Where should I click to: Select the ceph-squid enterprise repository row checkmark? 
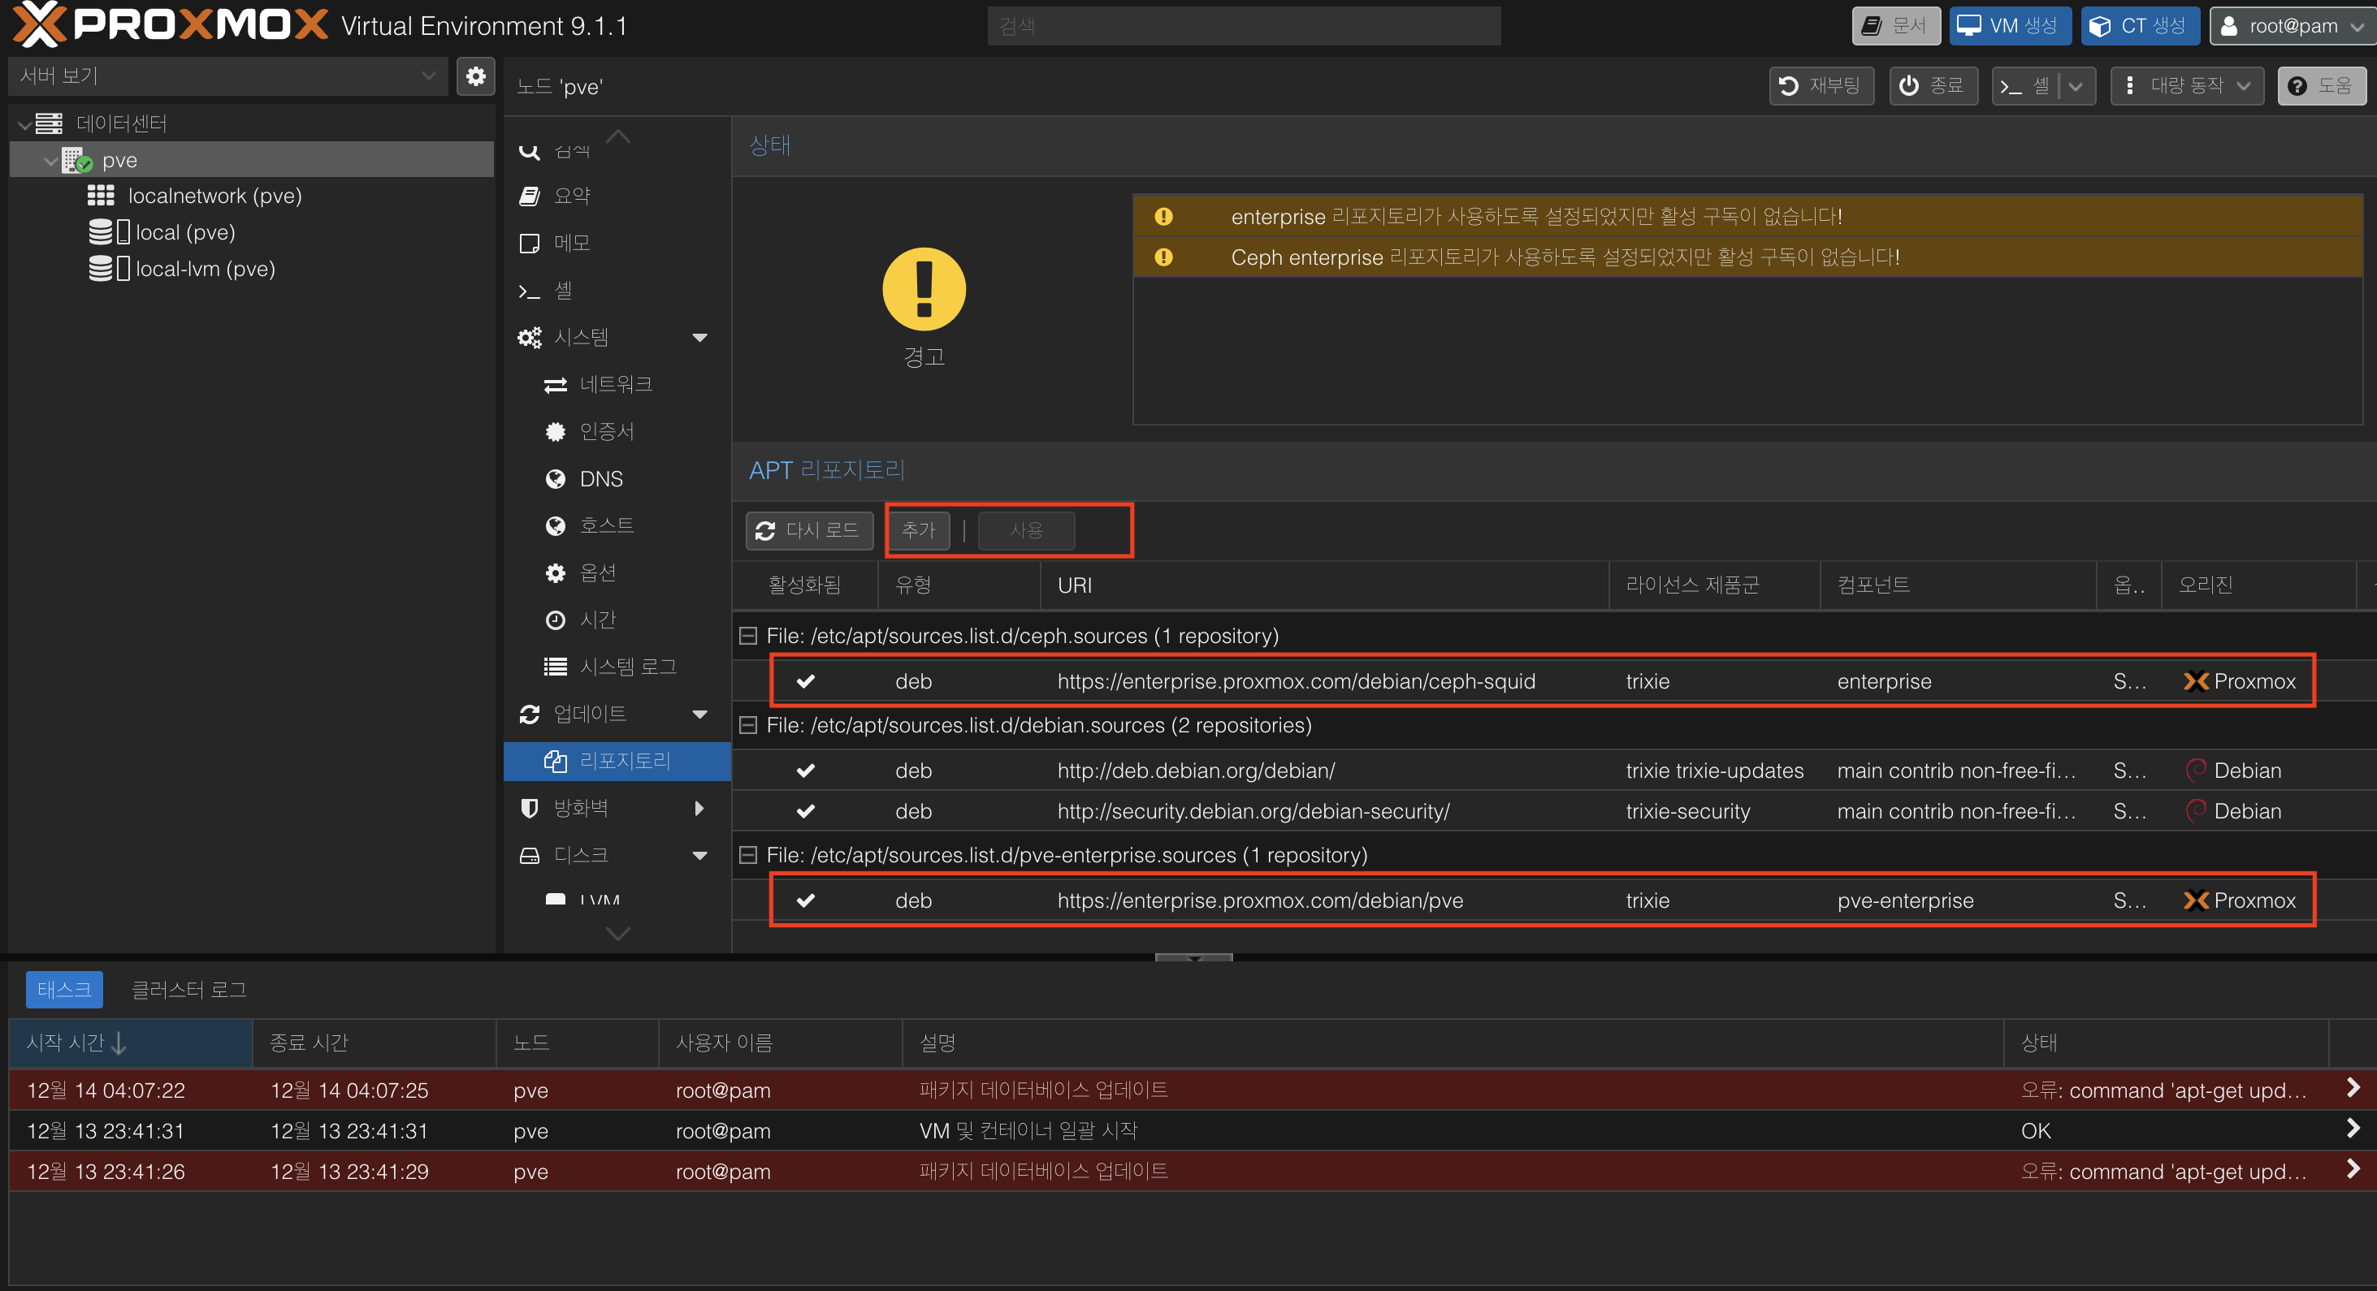pyautogui.click(x=806, y=681)
